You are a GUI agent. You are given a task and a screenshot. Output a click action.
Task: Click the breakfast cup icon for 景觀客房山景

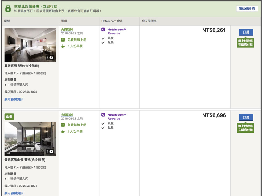pos(63,131)
